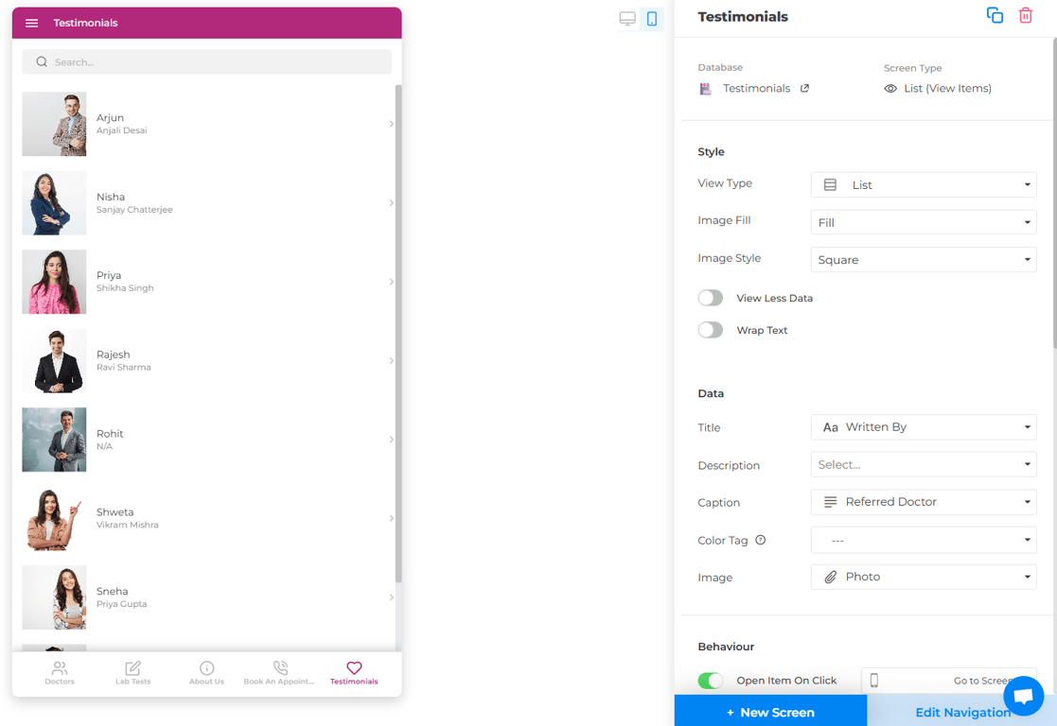
Task: Click chevron on Rohit row
Action: (x=391, y=440)
